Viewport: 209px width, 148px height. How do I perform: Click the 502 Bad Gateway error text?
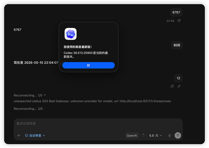92,101
